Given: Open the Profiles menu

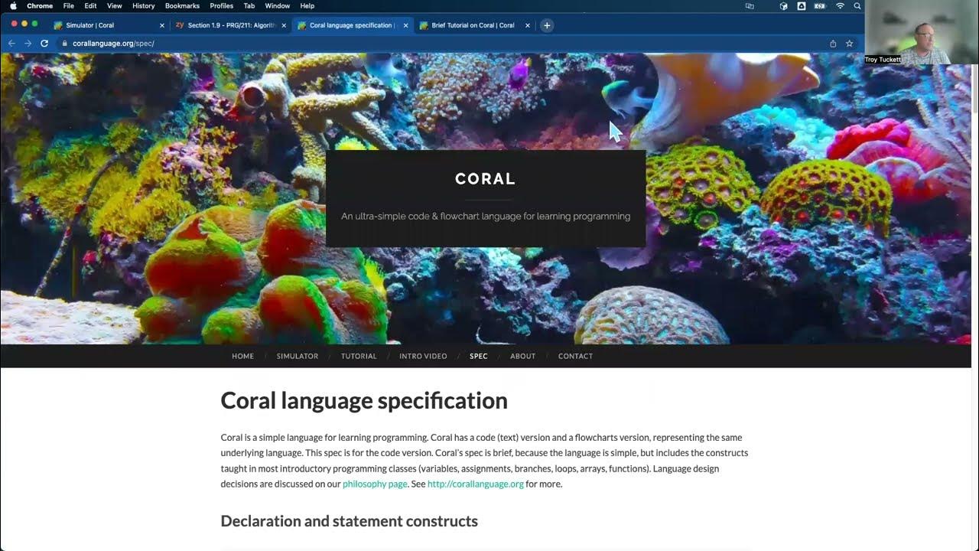Looking at the screenshot, I should coord(222,5).
